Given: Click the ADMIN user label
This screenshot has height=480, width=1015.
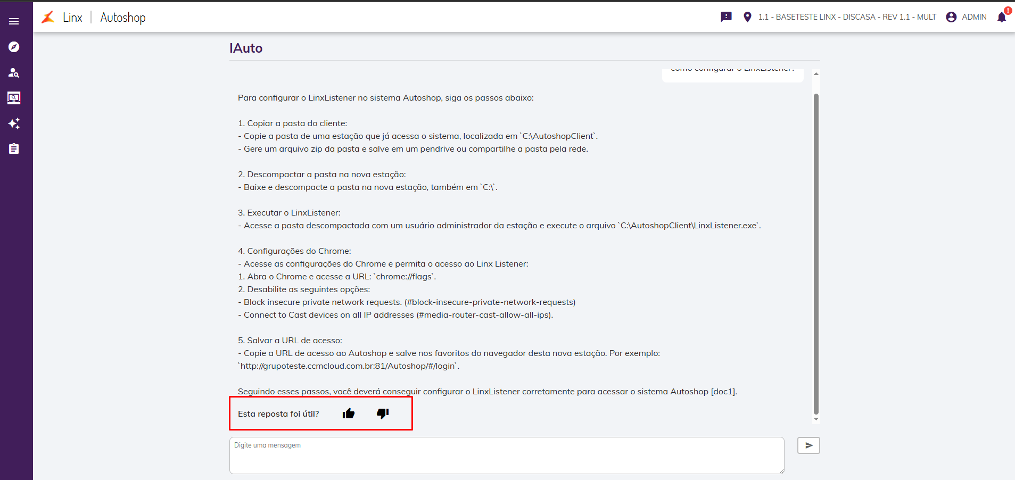Looking at the screenshot, I should pyautogui.click(x=974, y=17).
